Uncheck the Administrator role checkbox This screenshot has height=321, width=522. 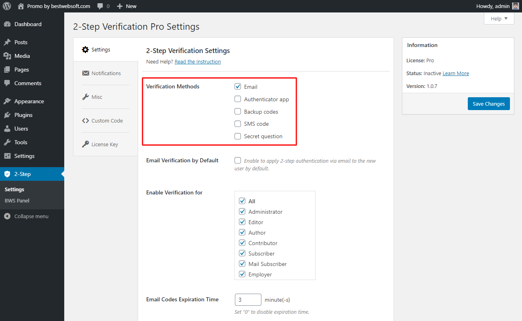click(x=242, y=211)
